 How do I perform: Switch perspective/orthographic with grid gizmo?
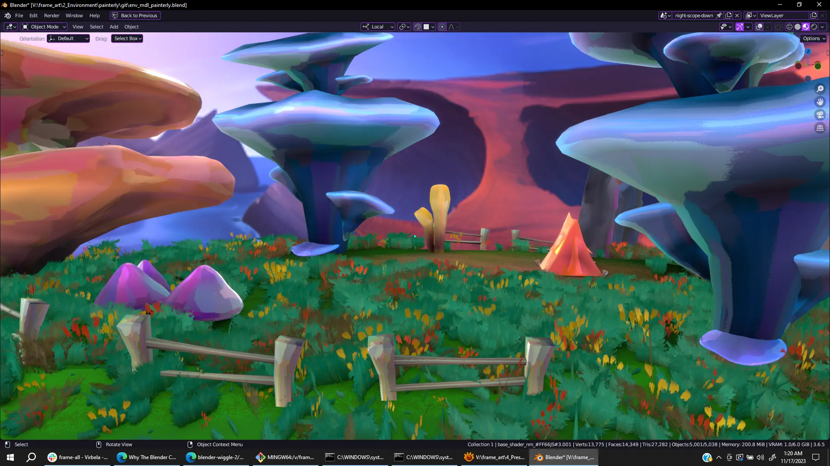820,128
